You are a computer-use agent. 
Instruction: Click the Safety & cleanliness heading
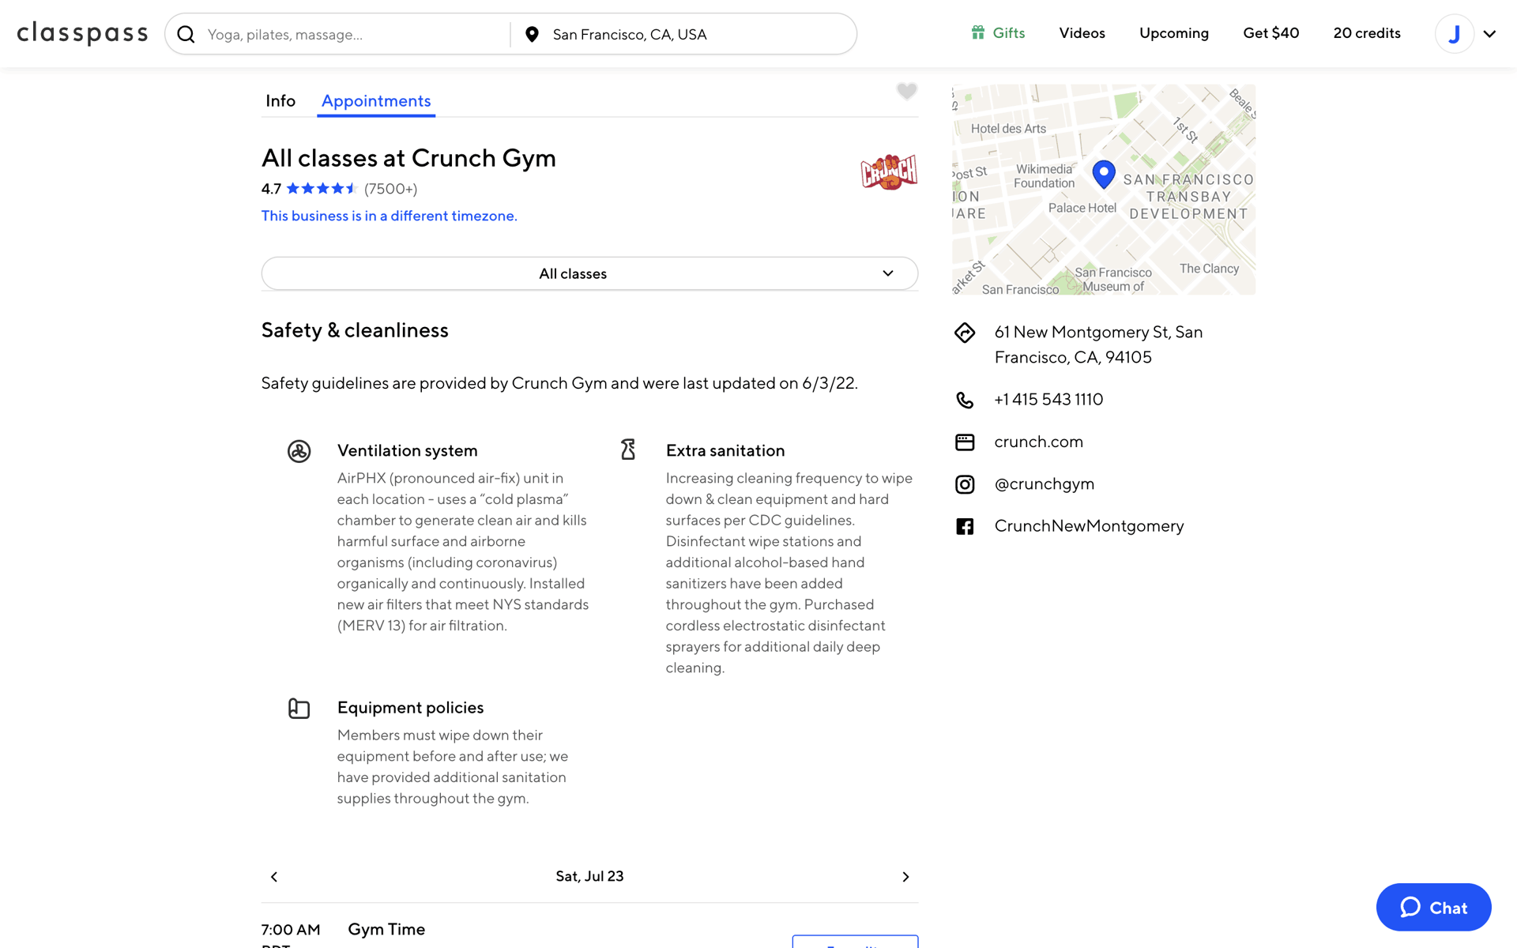tap(355, 330)
